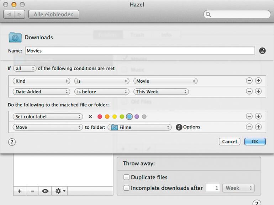Click the search magnifier icon

click(x=208, y=14)
